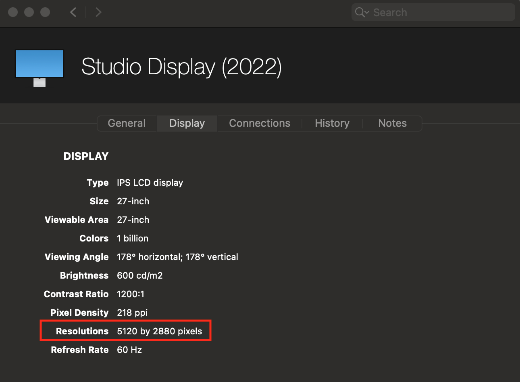Open the Connections tab
Screen dimensions: 520x382
pyautogui.click(x=260, y=123)
